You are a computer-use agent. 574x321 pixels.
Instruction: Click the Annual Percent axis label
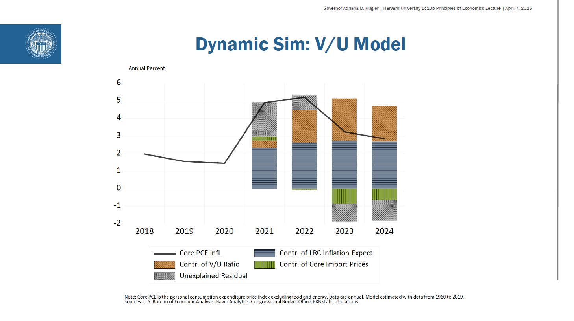[146, 68]
